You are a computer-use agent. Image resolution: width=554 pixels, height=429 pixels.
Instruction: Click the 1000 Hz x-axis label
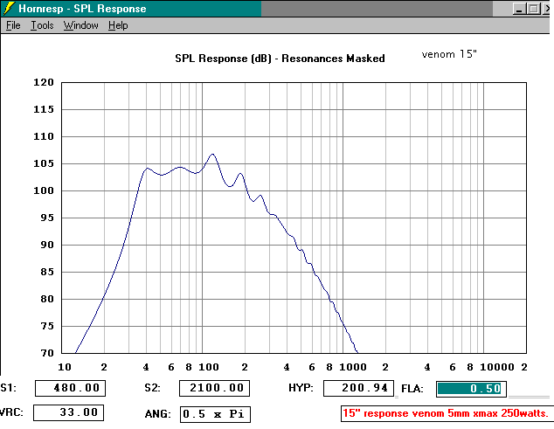(x=352, y=367)
